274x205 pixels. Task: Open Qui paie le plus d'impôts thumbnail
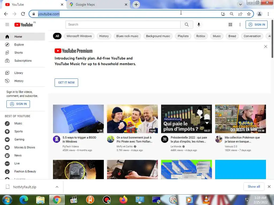click(186, 119)
